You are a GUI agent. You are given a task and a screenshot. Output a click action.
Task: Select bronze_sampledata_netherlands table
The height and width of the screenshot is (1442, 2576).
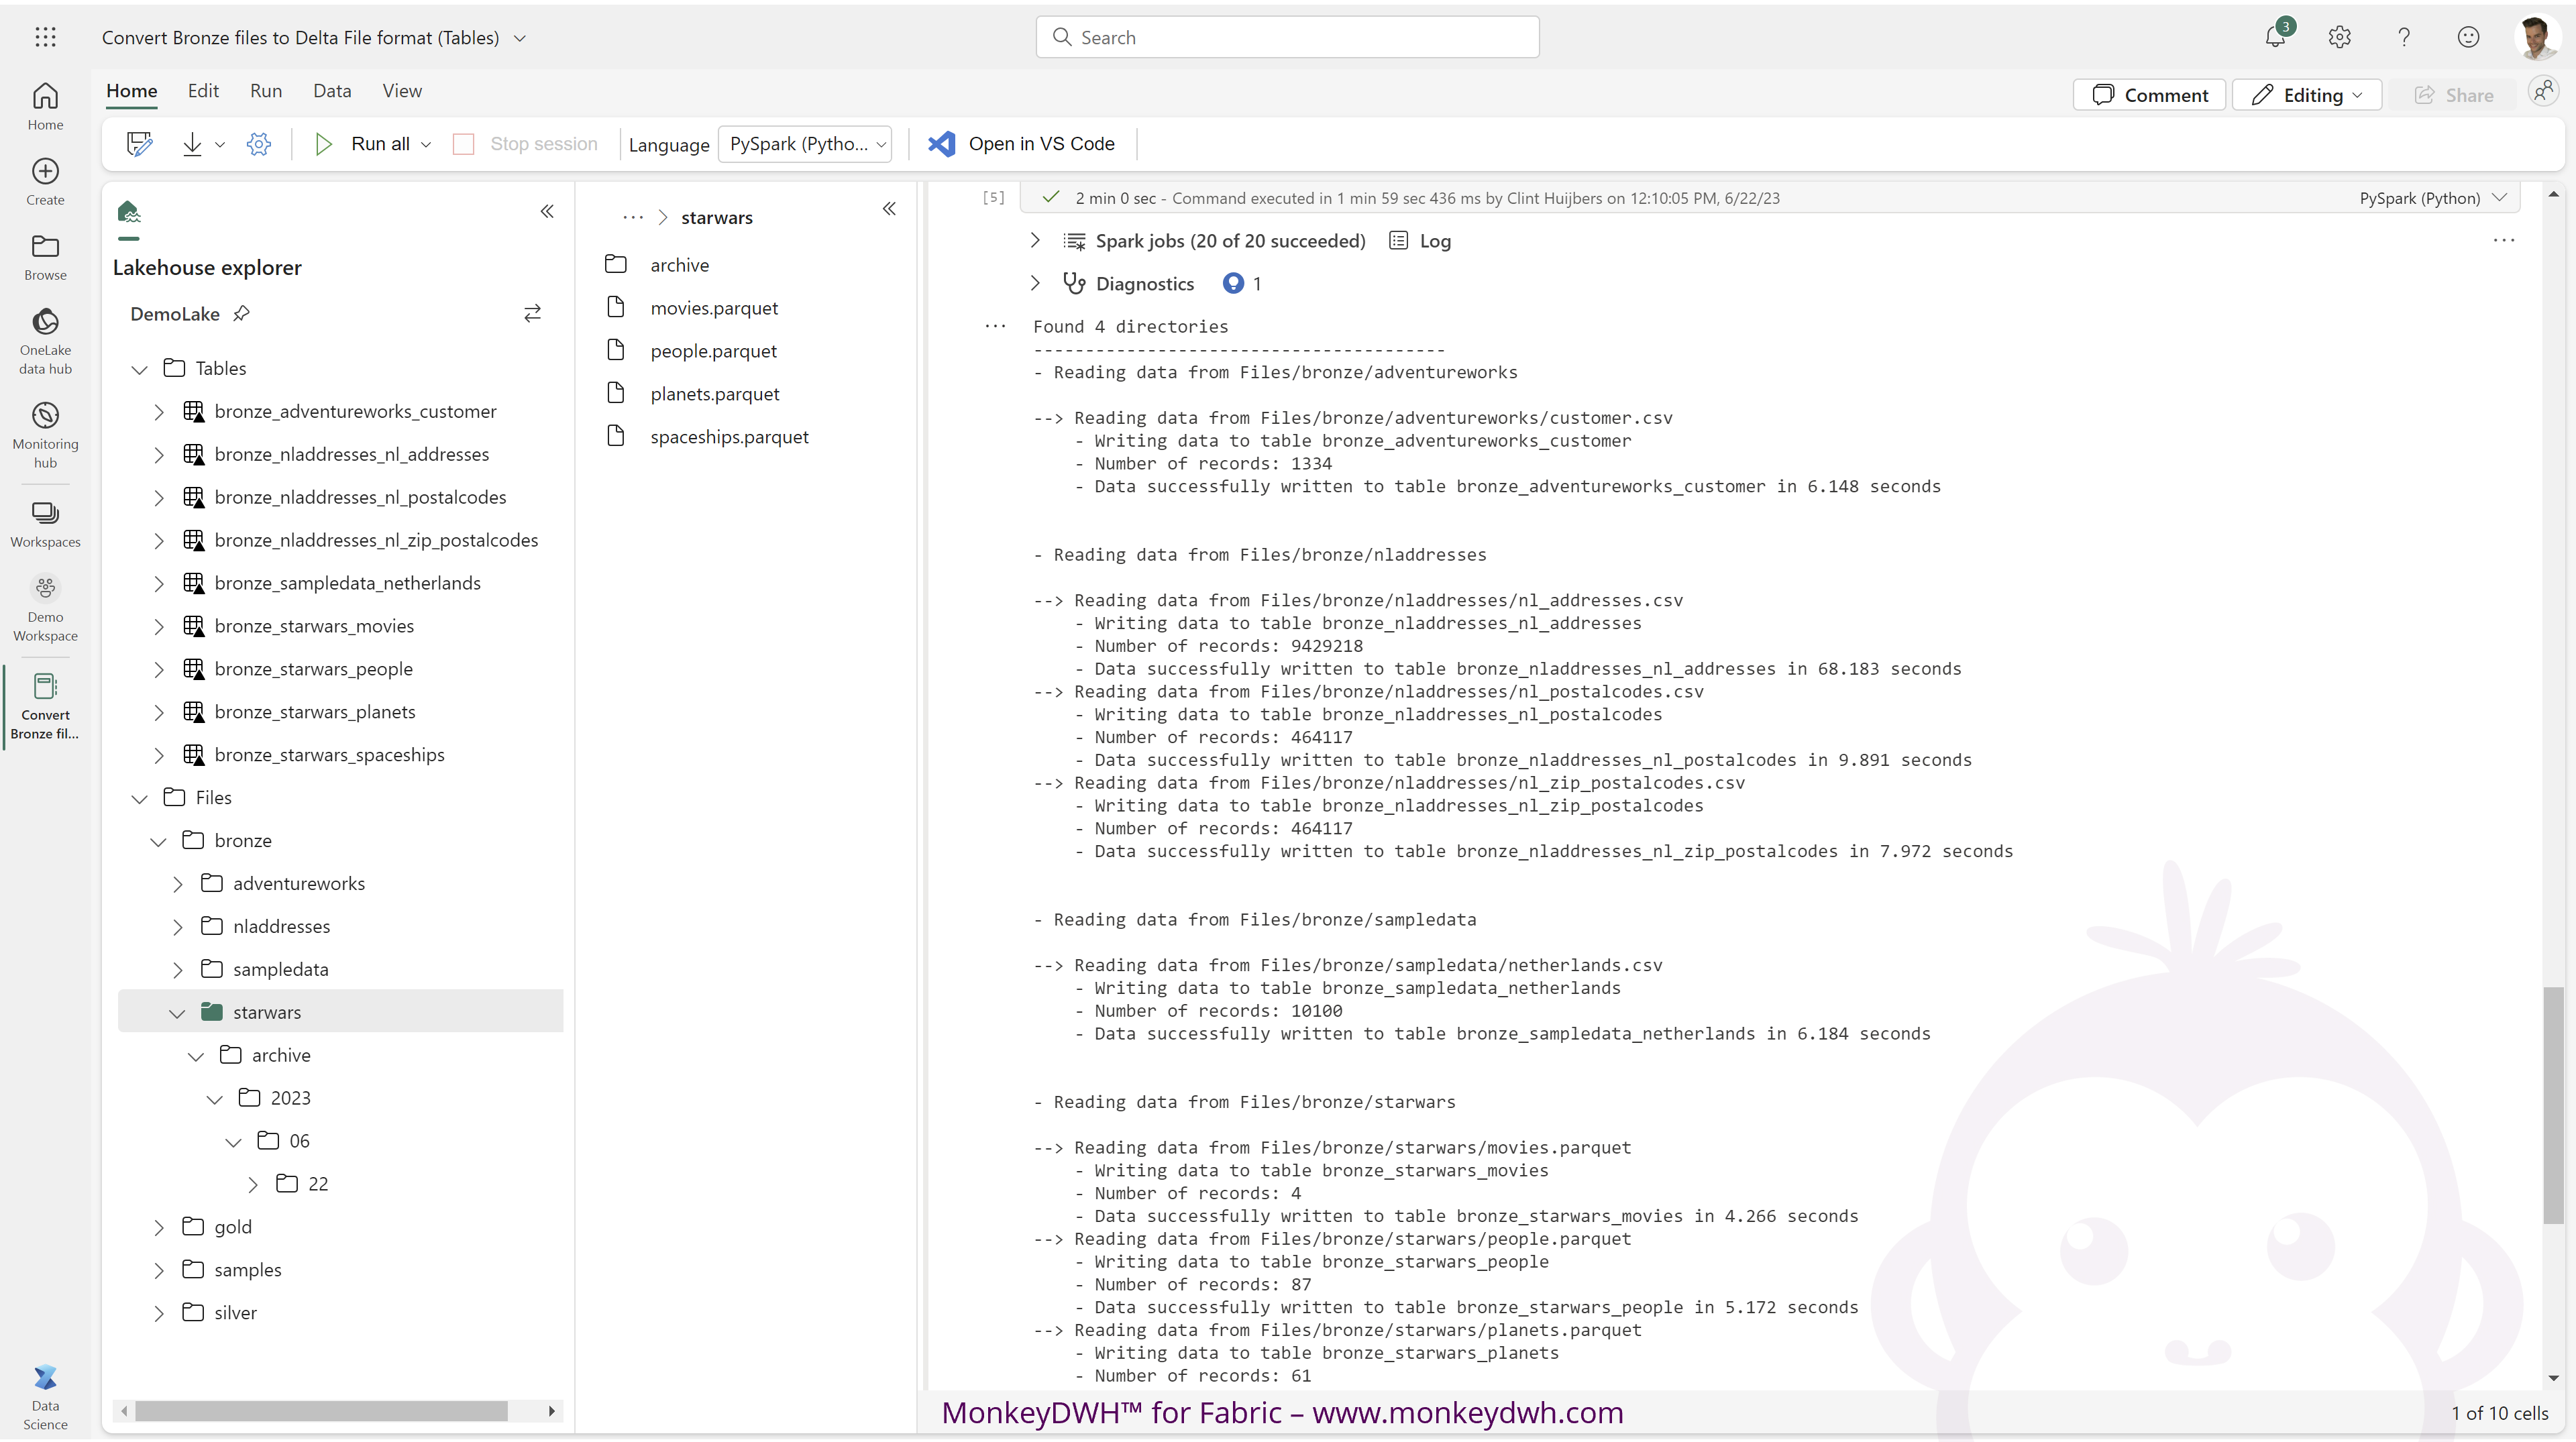point(347,583)
